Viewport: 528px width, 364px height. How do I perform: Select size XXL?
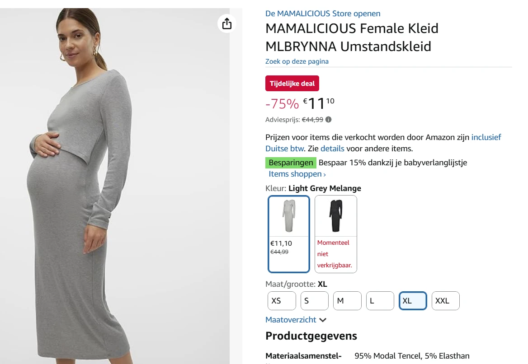click(445, 300)
